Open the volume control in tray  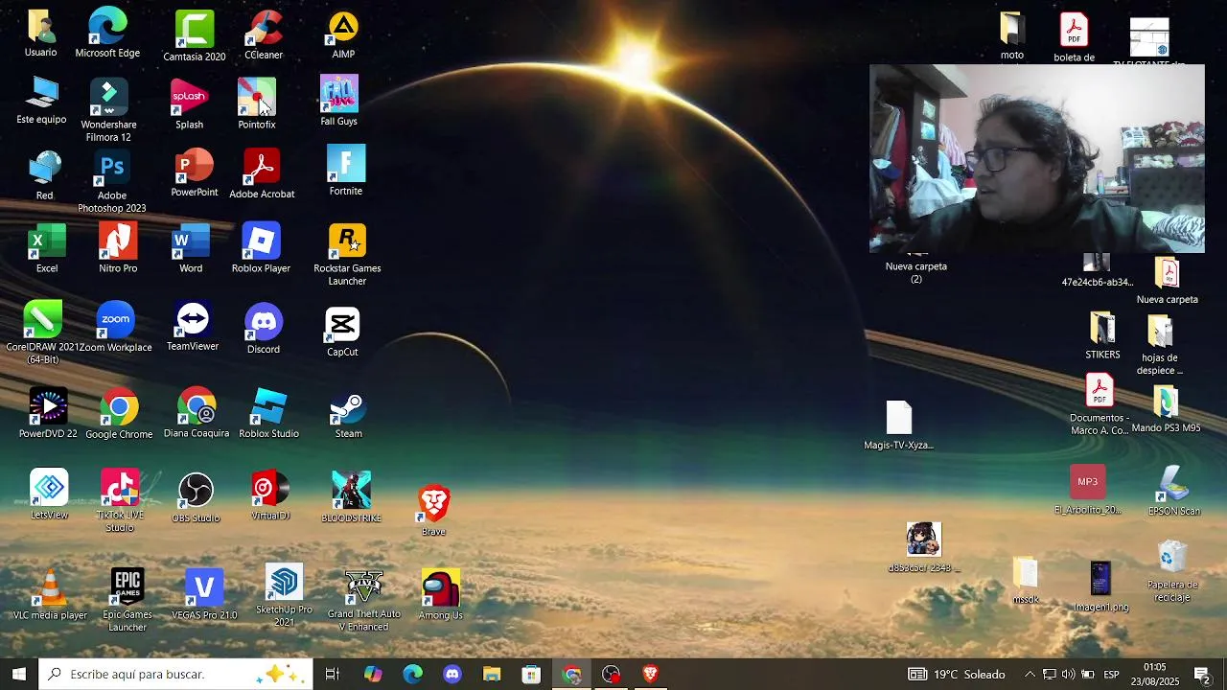point(1068,674)
